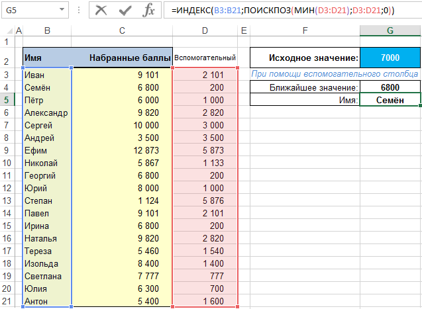Select row 13 header
This screenshot has width=422, height=309.
(7, 200)
